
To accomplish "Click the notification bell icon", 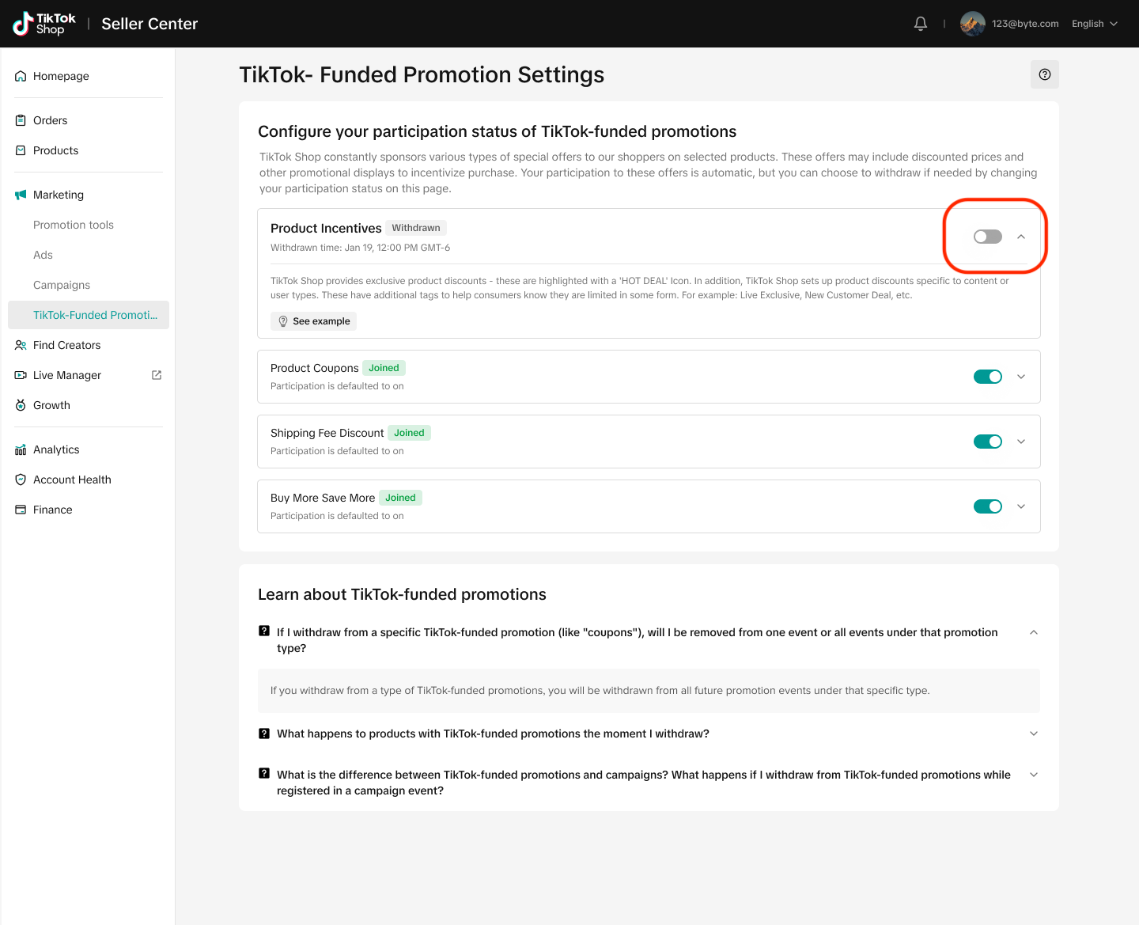I will click(x=921, y=24).
